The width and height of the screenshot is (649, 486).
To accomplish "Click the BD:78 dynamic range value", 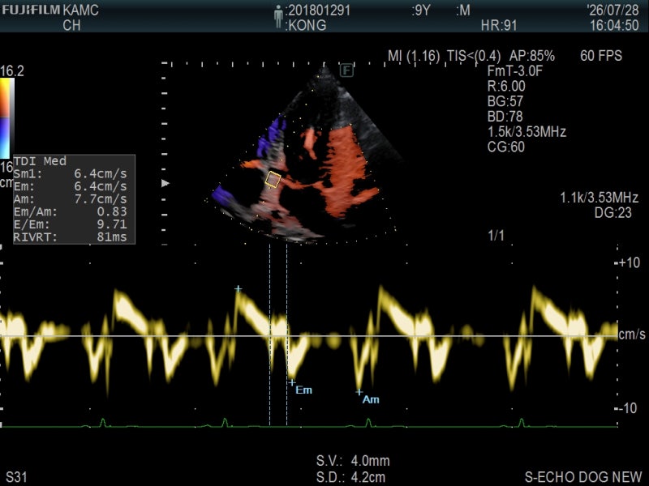I will 505,117.
